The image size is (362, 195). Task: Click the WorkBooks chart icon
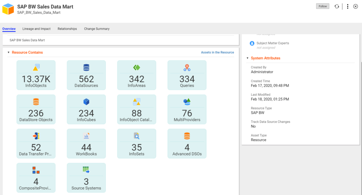[86, 136]
